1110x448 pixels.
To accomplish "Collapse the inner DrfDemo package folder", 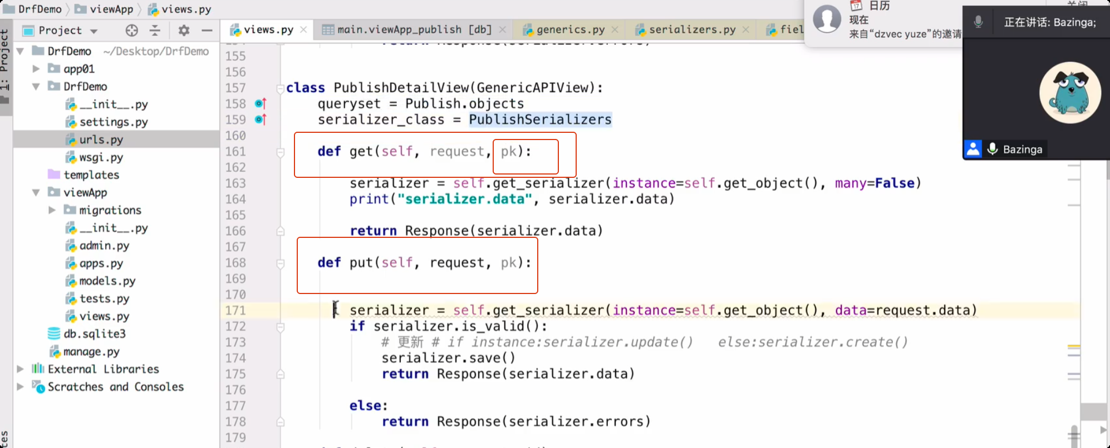I will tap(36, 87).
